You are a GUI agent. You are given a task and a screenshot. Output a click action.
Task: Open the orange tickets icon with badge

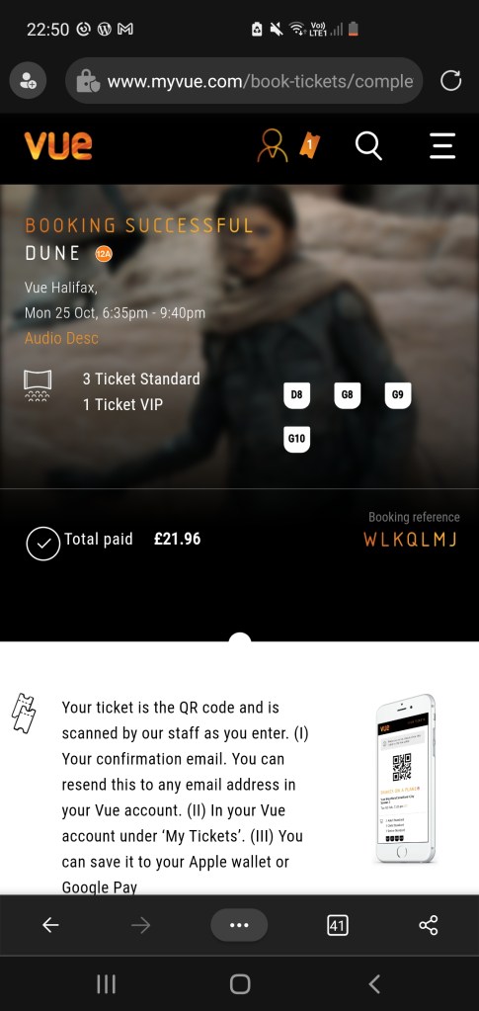(x=309, y=145)
